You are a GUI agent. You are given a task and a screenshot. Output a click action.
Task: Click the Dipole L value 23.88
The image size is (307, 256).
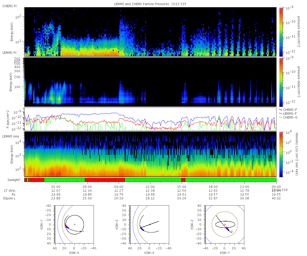[56, 198]
